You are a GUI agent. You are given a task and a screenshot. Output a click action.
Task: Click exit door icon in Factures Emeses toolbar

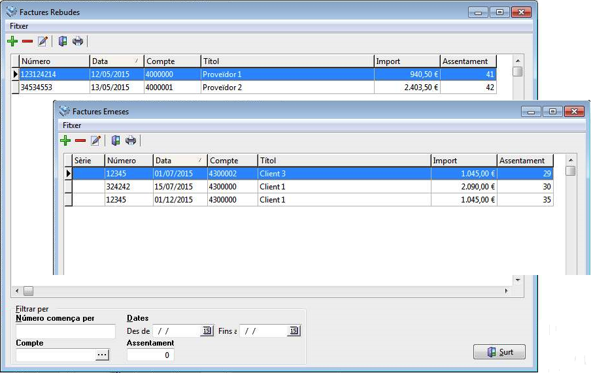(116, 140)
